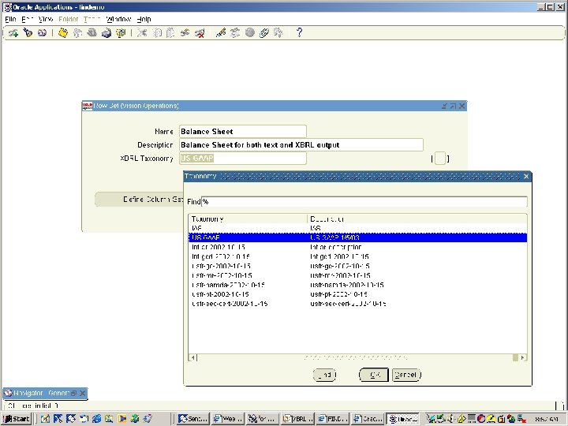Image resolution: width=568 pixels, height=426 pixels.
Task: Switch to the XBRL taskbar button
Action: [297, 419]
